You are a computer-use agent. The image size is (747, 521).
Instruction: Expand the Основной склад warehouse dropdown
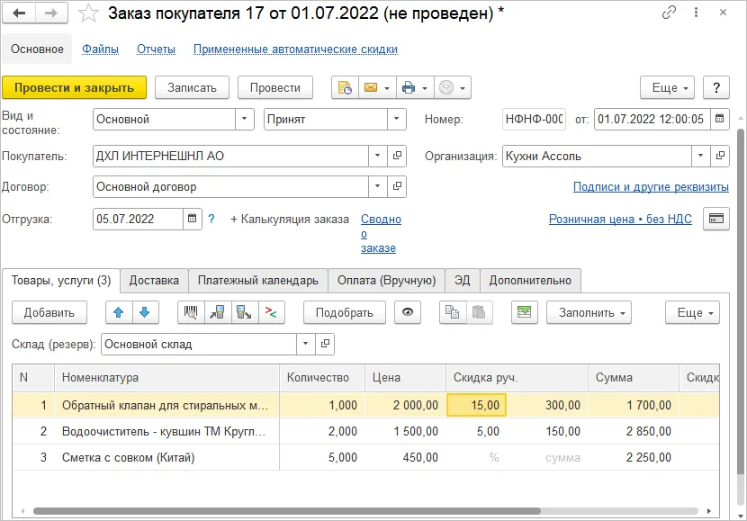pos(306,344)
